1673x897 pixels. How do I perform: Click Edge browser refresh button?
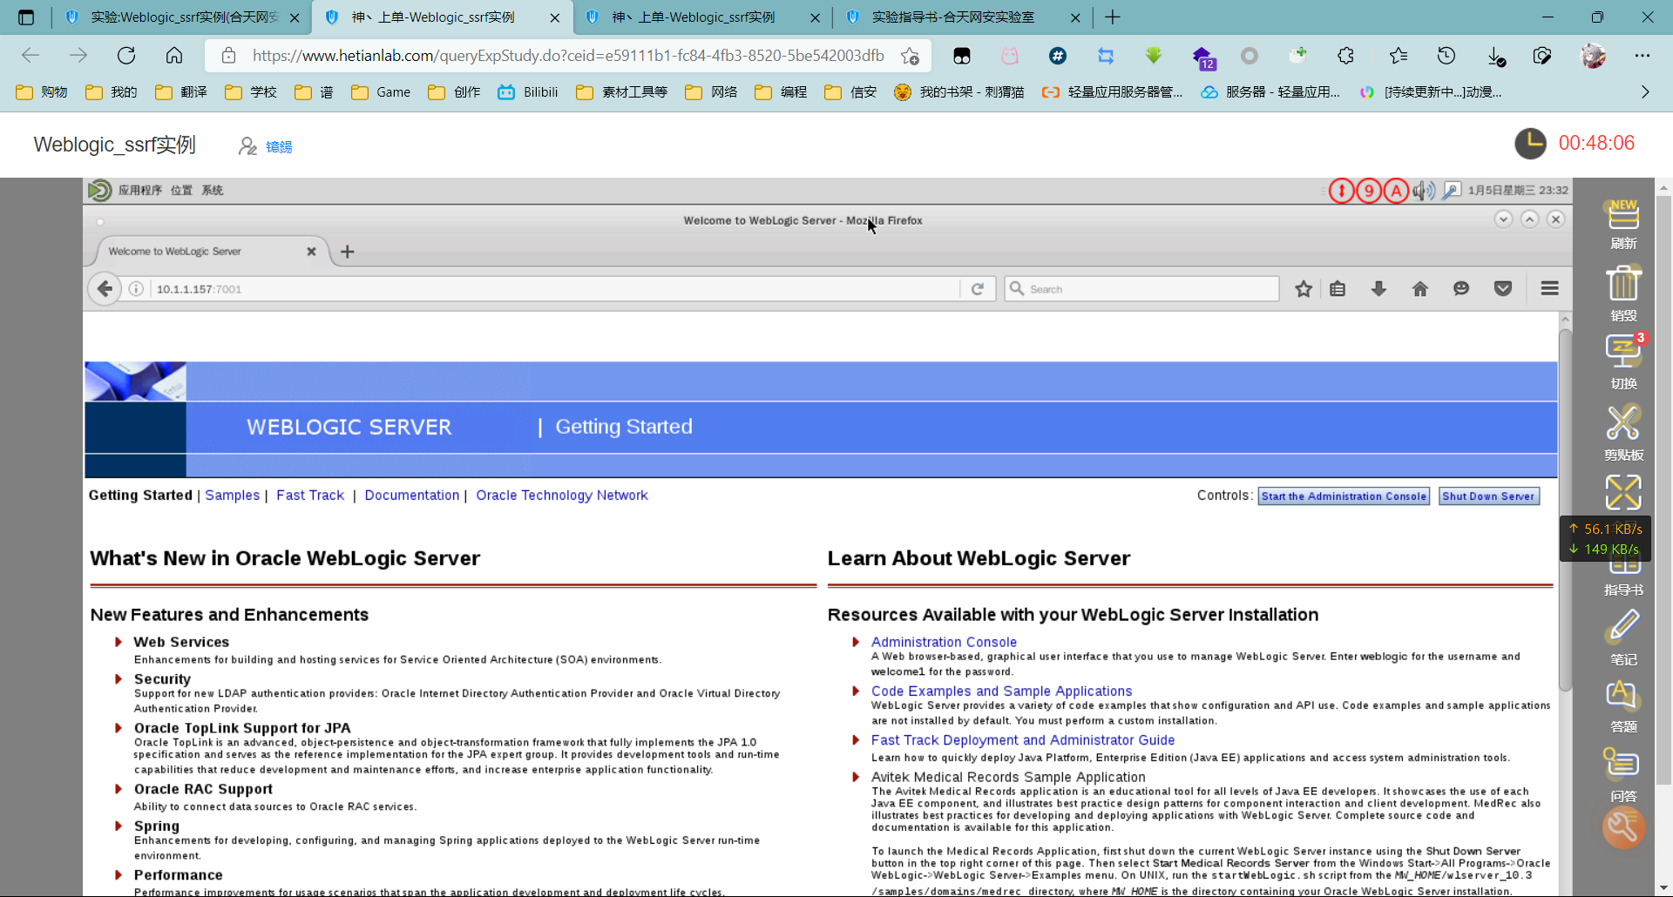[x=126, y=56]
